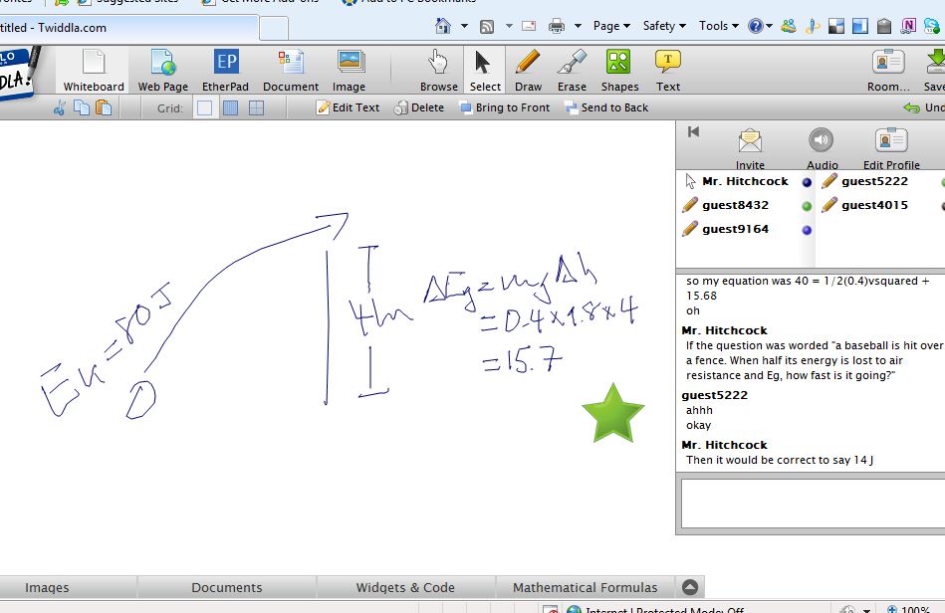Open a new browser tab

tap(274, 28)
